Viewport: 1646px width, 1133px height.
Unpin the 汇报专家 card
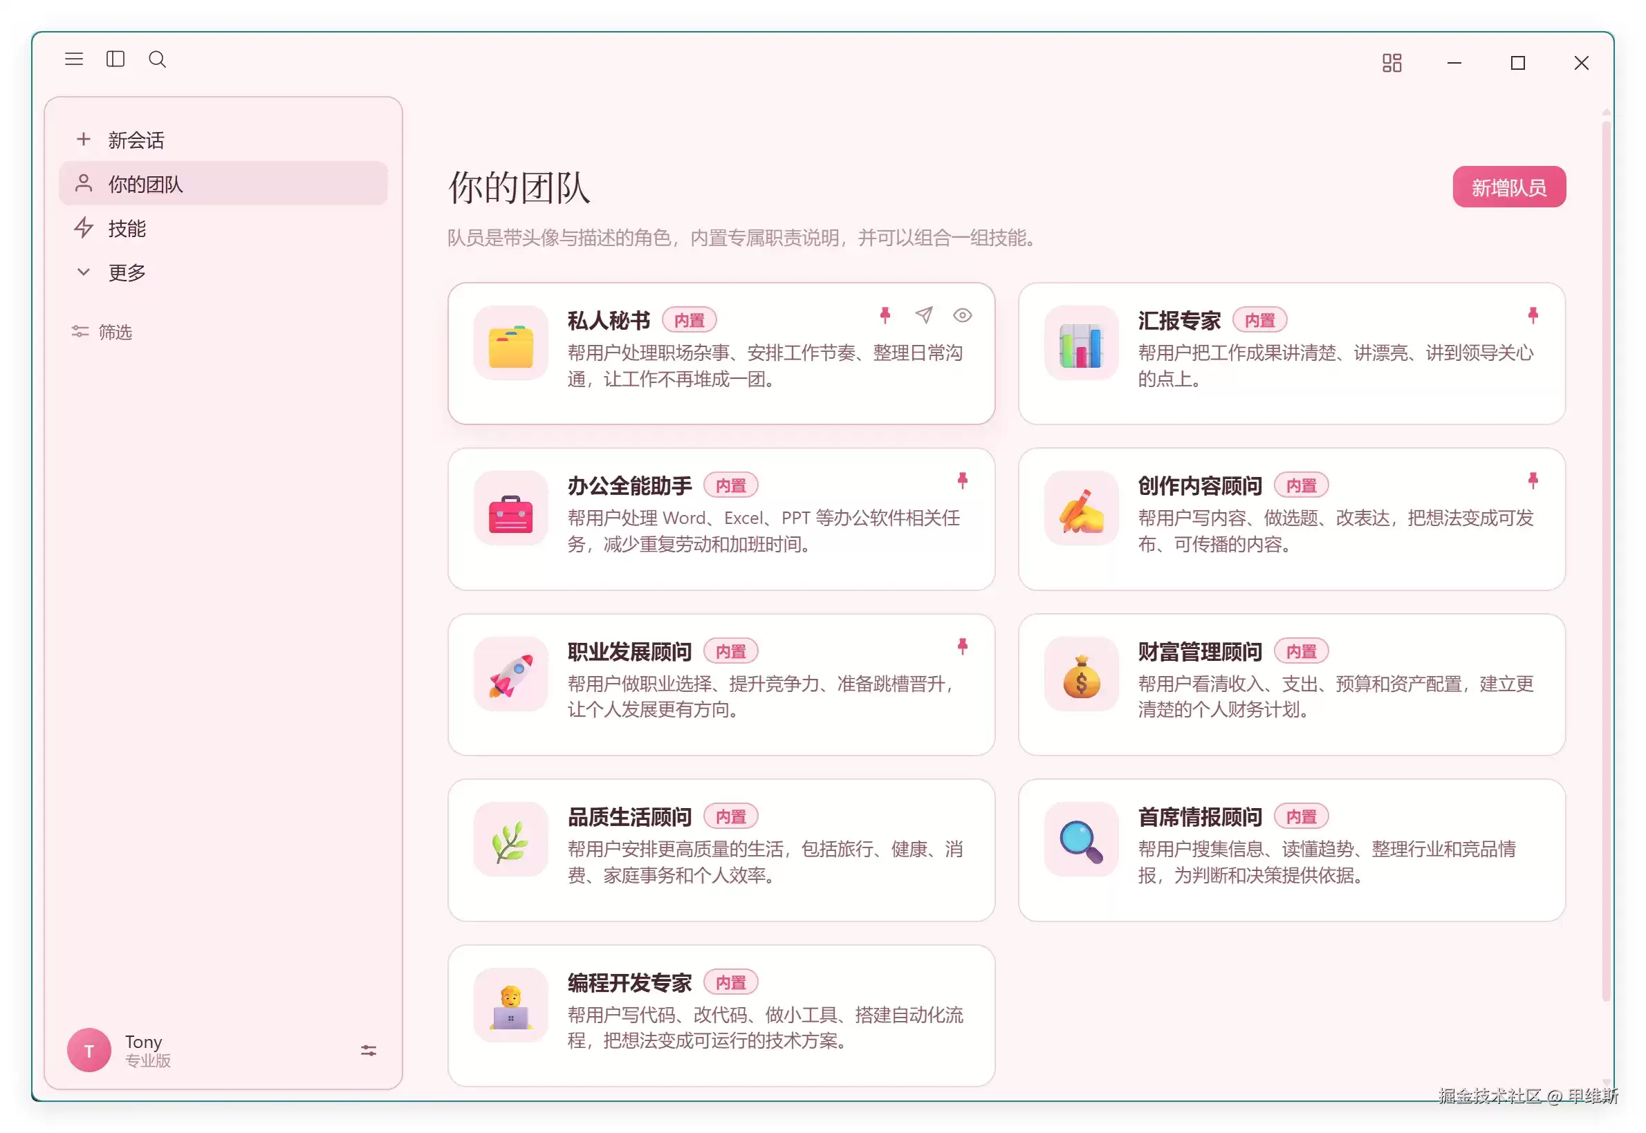1533,315
